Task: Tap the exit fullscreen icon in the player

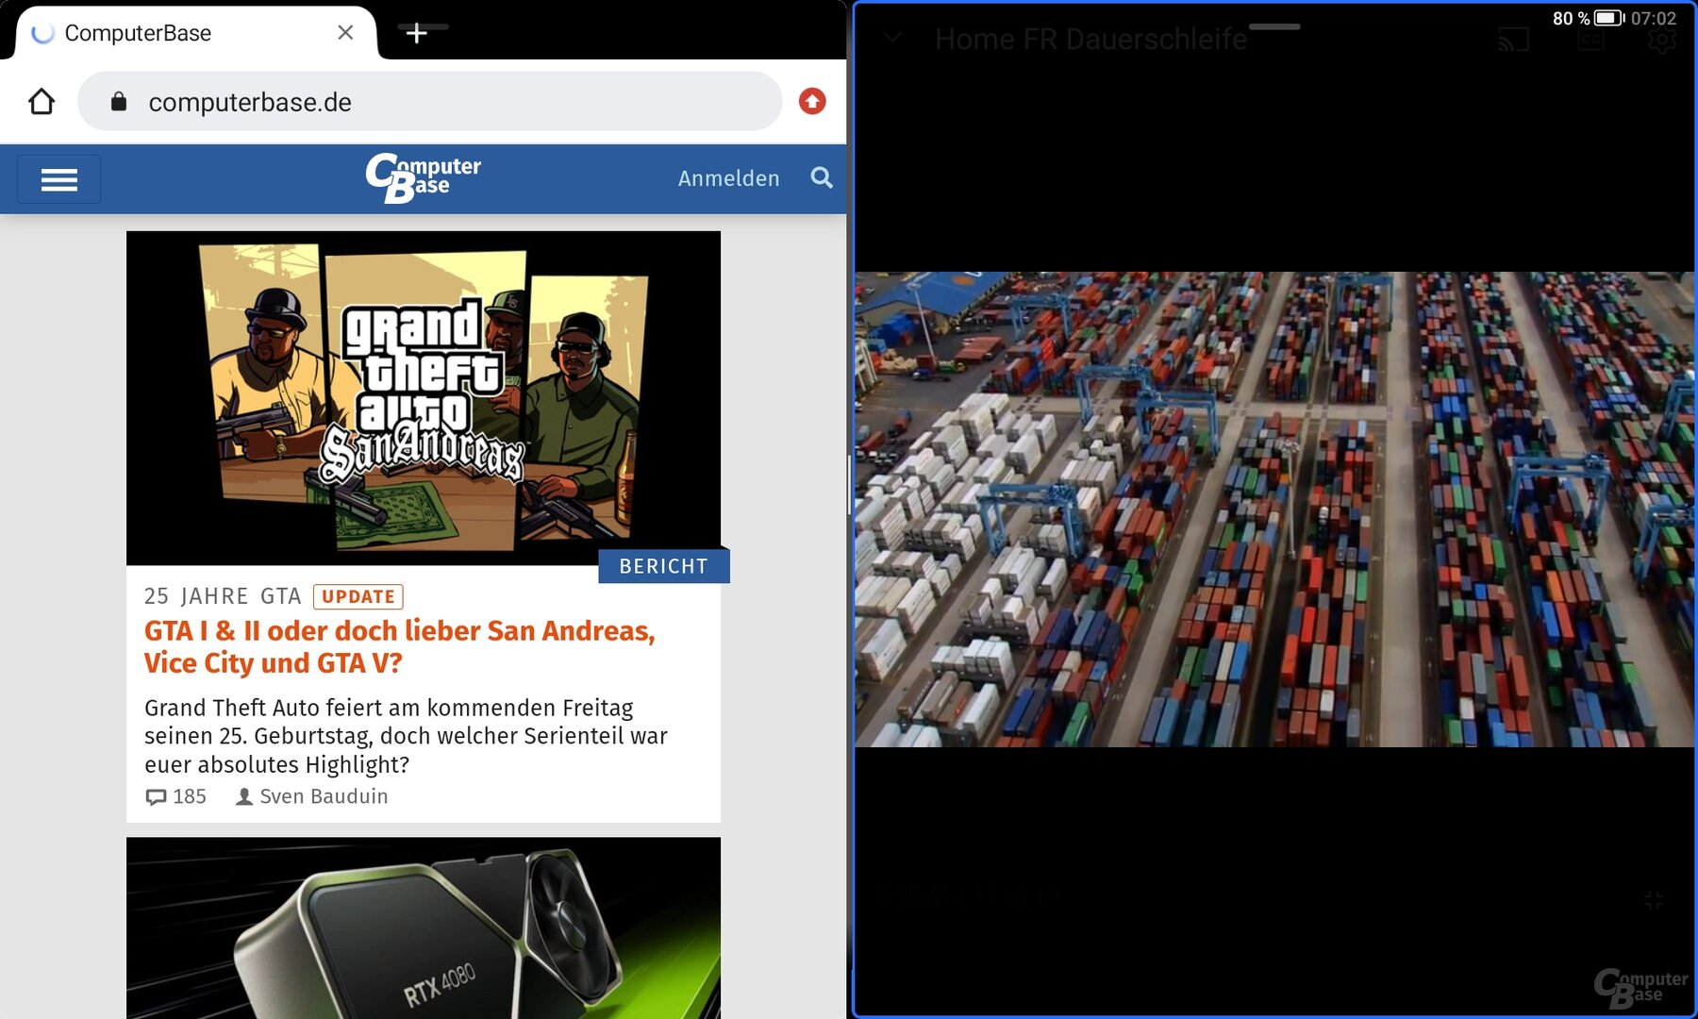Action: 1654,900
